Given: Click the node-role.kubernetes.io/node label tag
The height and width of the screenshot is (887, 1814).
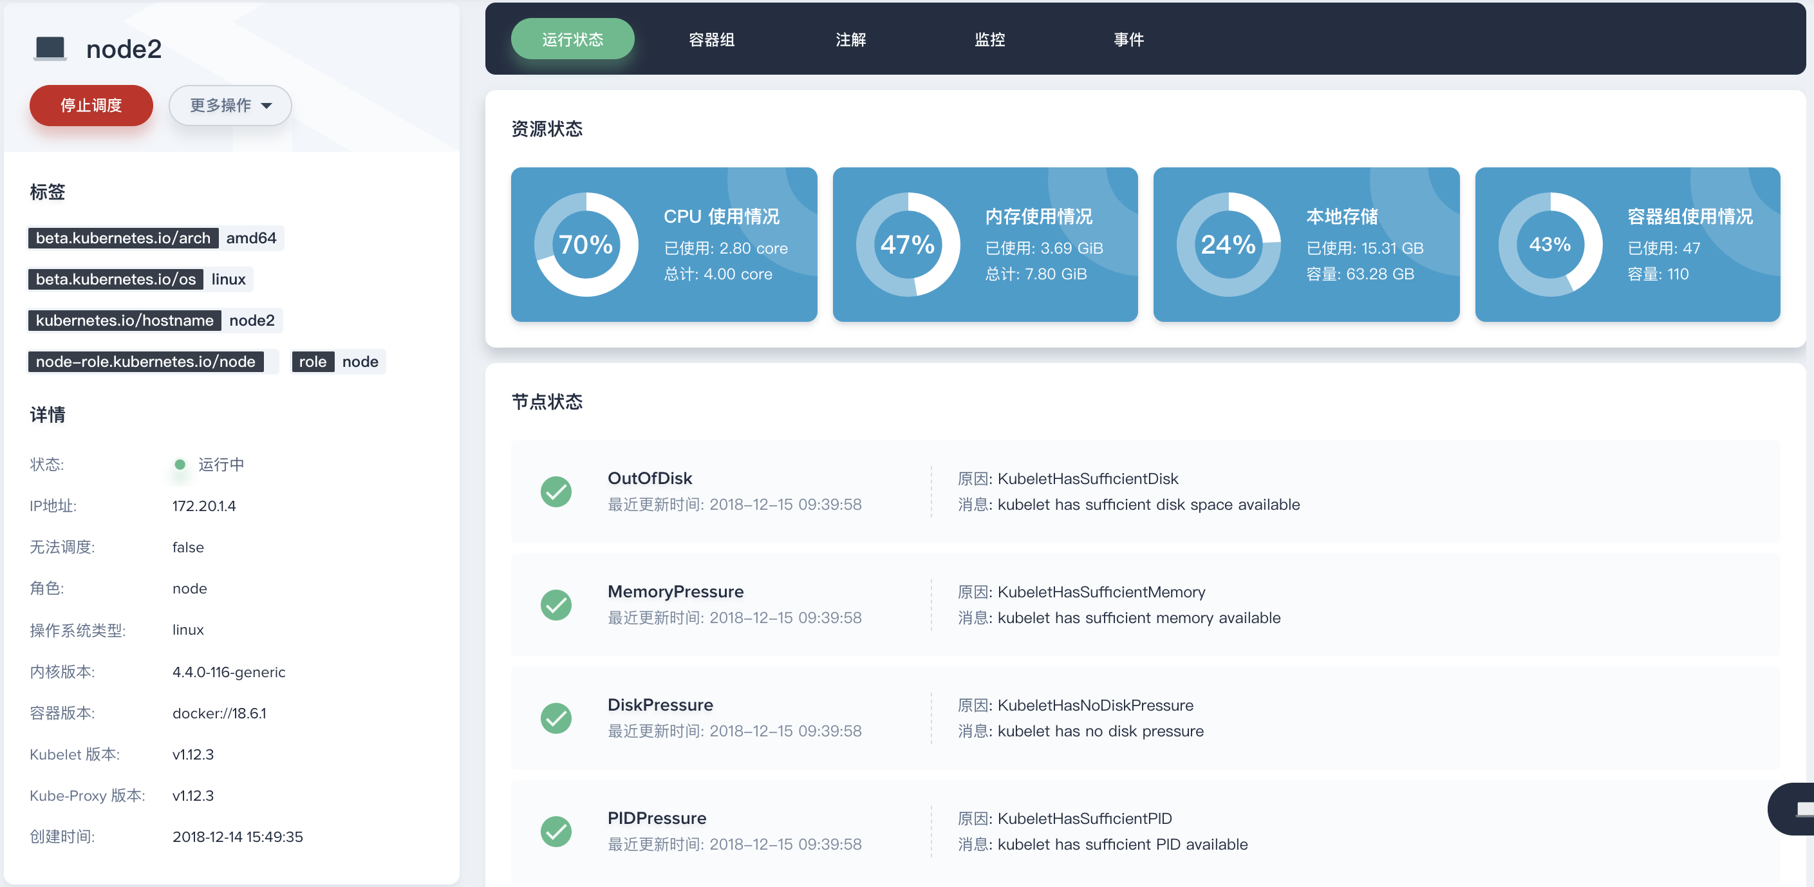Looking at the screenshot, I should tap(145, 362).
